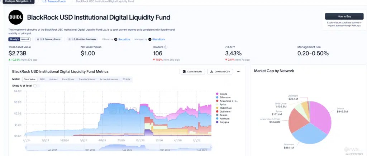Toggle Optimism series in legend
This screenshot has width=367, height=156.
[x=223, y=111]
